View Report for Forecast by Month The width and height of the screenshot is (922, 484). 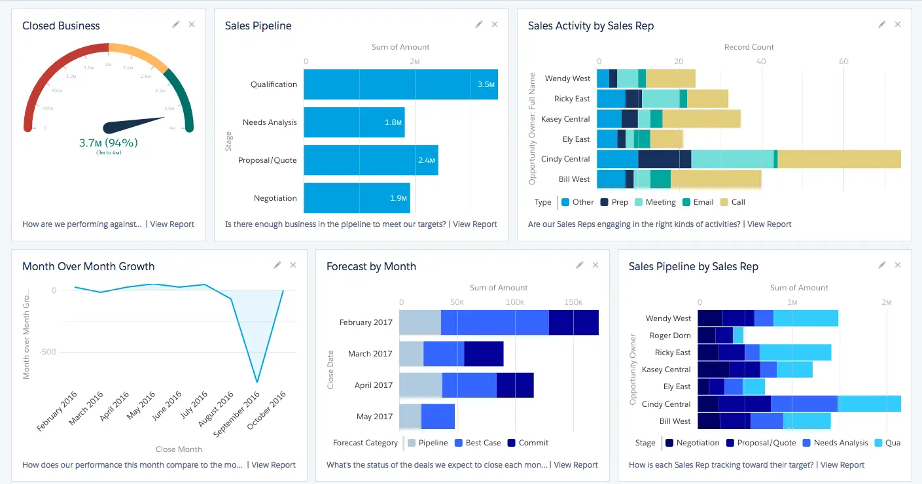[x=575, y=465]
